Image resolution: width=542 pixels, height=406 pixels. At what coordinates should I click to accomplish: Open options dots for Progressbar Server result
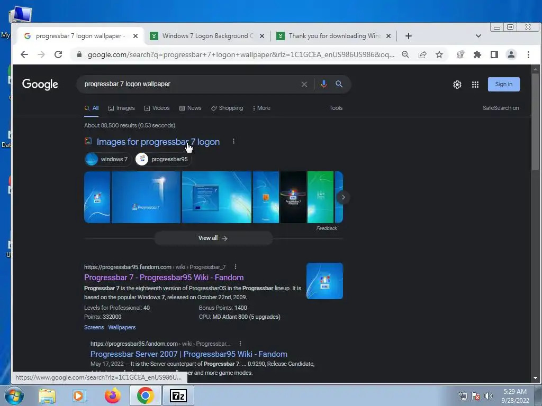coord(240,344)
